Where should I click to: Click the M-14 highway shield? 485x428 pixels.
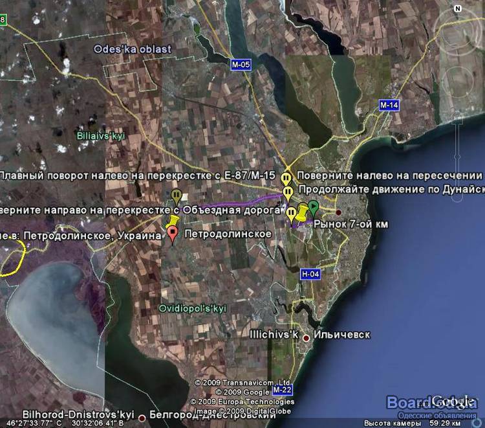pyautogui.click(x=389, y=105)
